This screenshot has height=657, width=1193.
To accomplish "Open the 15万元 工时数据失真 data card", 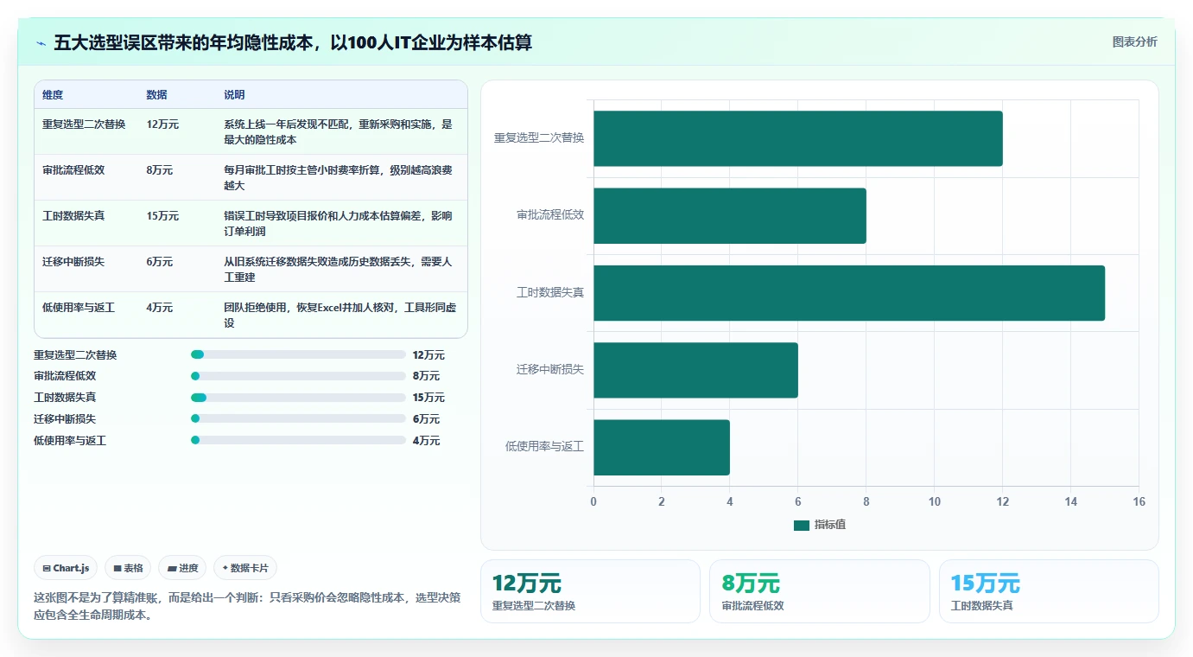I will pos(1049,591).
